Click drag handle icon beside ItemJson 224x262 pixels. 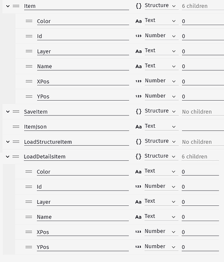16,127
